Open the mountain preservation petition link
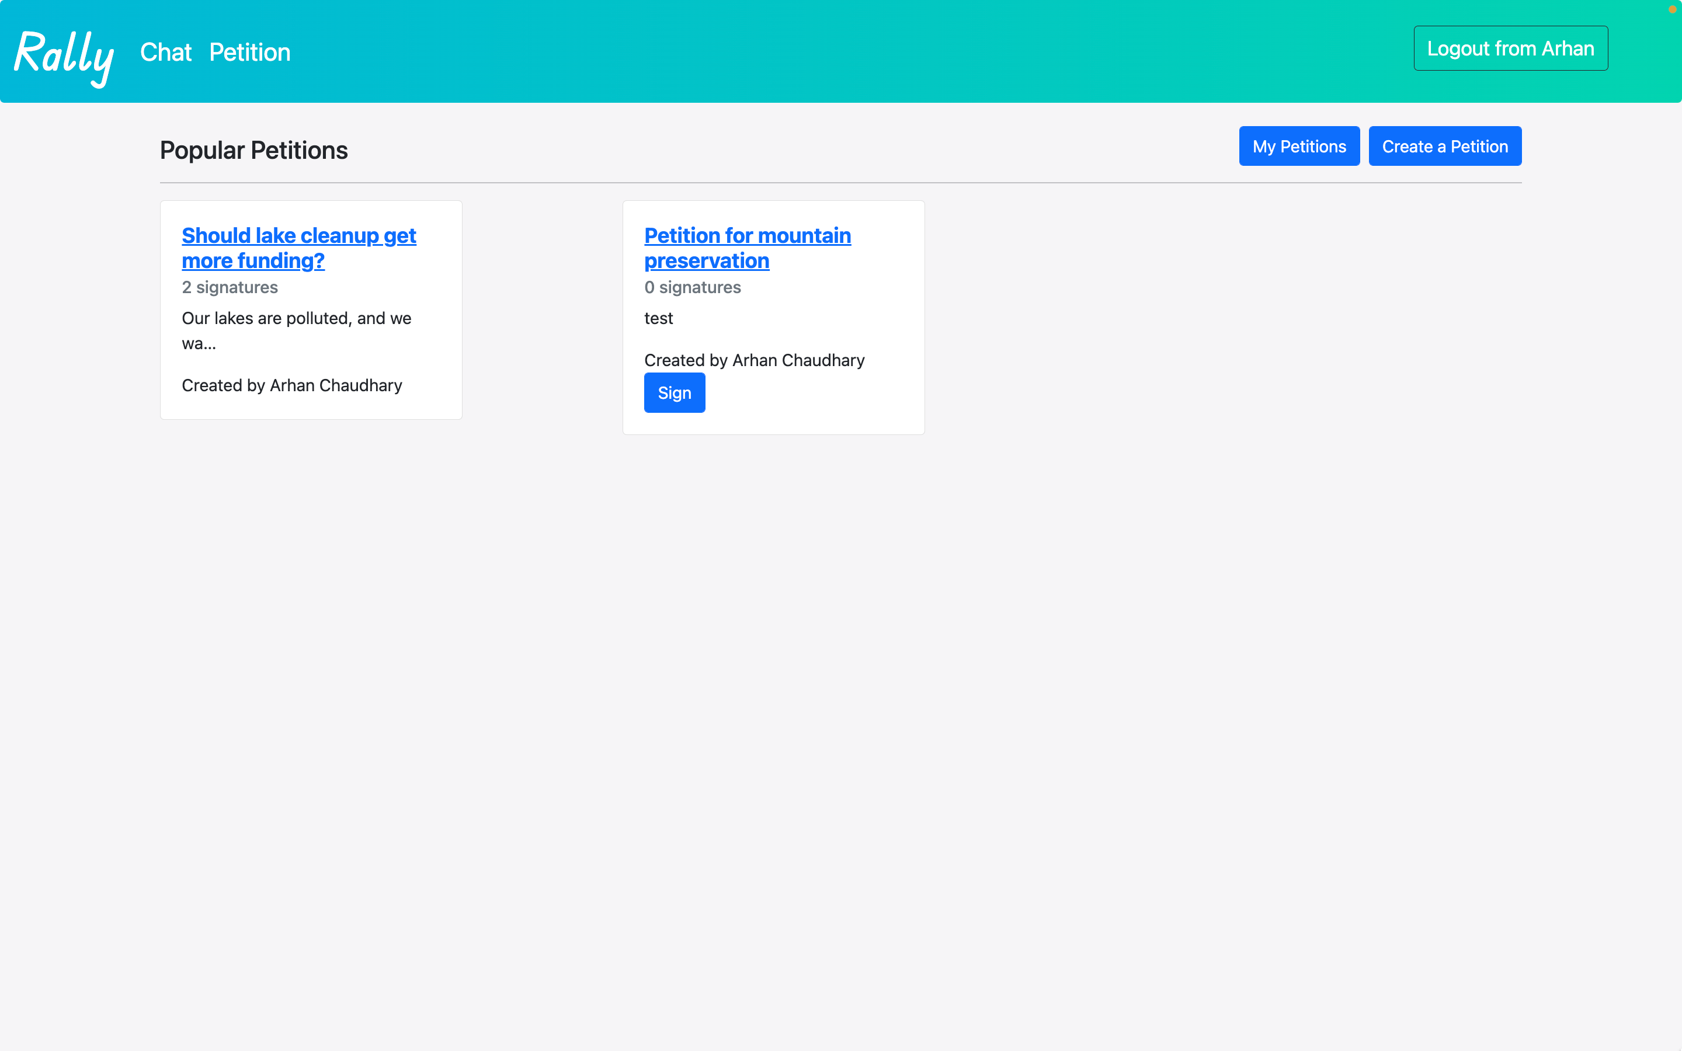This screenshot has height=1051, width=1682. (x=747, y=248)
